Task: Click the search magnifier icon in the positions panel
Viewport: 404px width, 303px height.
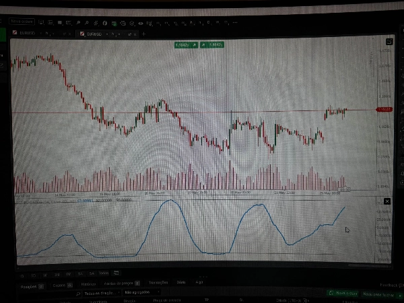Action: (78, 294)
